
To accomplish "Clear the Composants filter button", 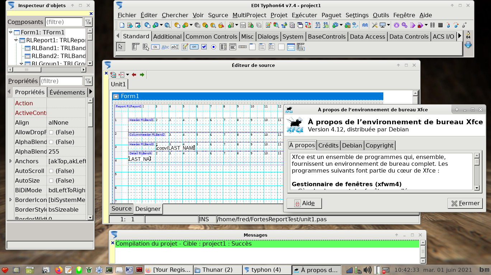I will click(x=88, y=22).
